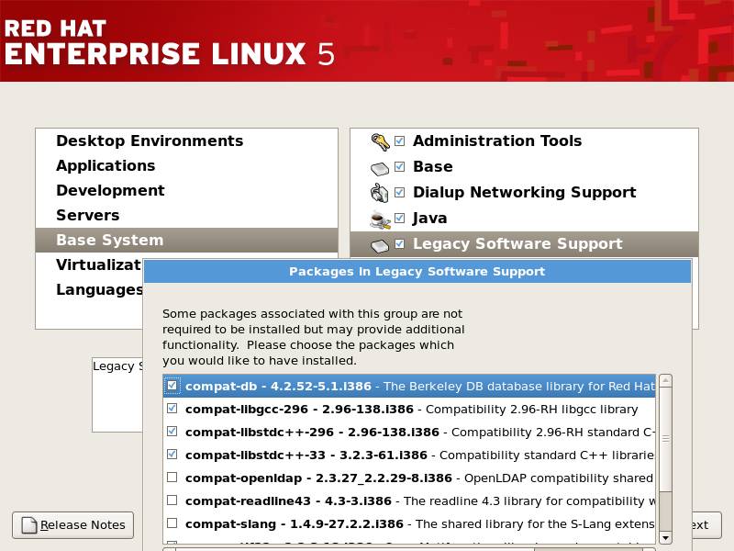Screen dimensions: 734x551
Task: Click the Release Notes document icon
Action: 29,524
